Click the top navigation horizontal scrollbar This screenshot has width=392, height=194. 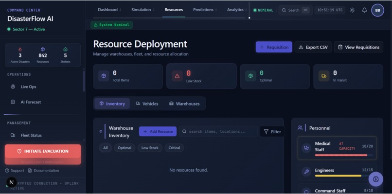coord(169,18)
